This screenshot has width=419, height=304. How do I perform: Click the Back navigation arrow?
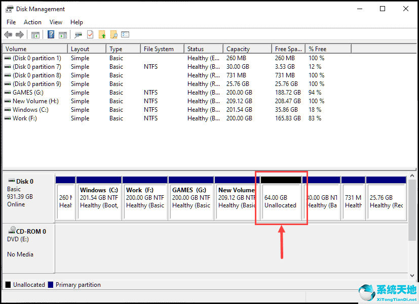(8, 34)
